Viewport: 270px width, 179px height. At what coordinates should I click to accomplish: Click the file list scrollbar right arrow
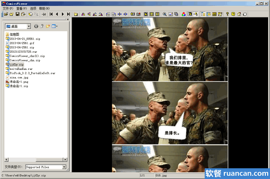coord(65,159)
